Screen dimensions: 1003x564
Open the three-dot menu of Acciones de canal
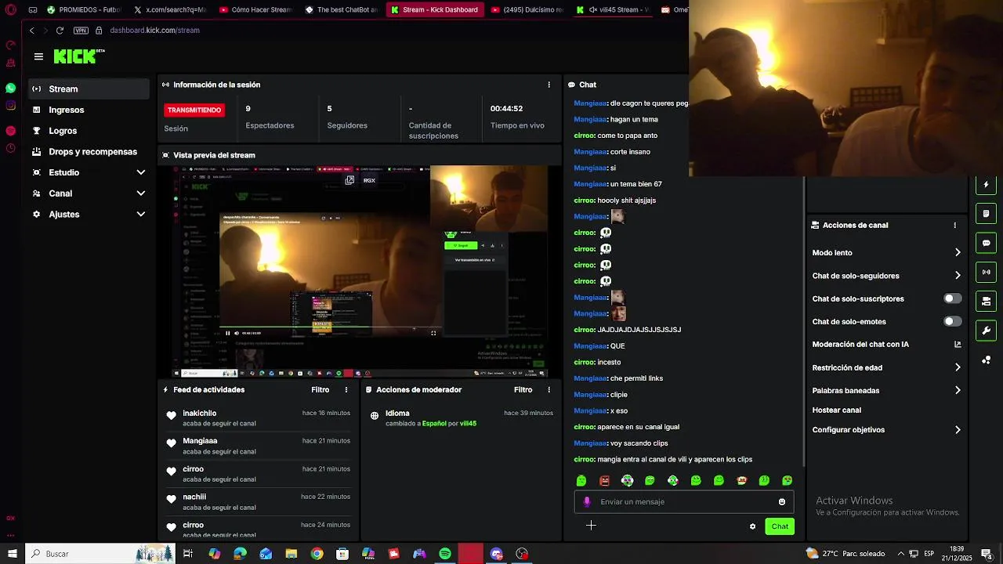(x=954, y=225)
